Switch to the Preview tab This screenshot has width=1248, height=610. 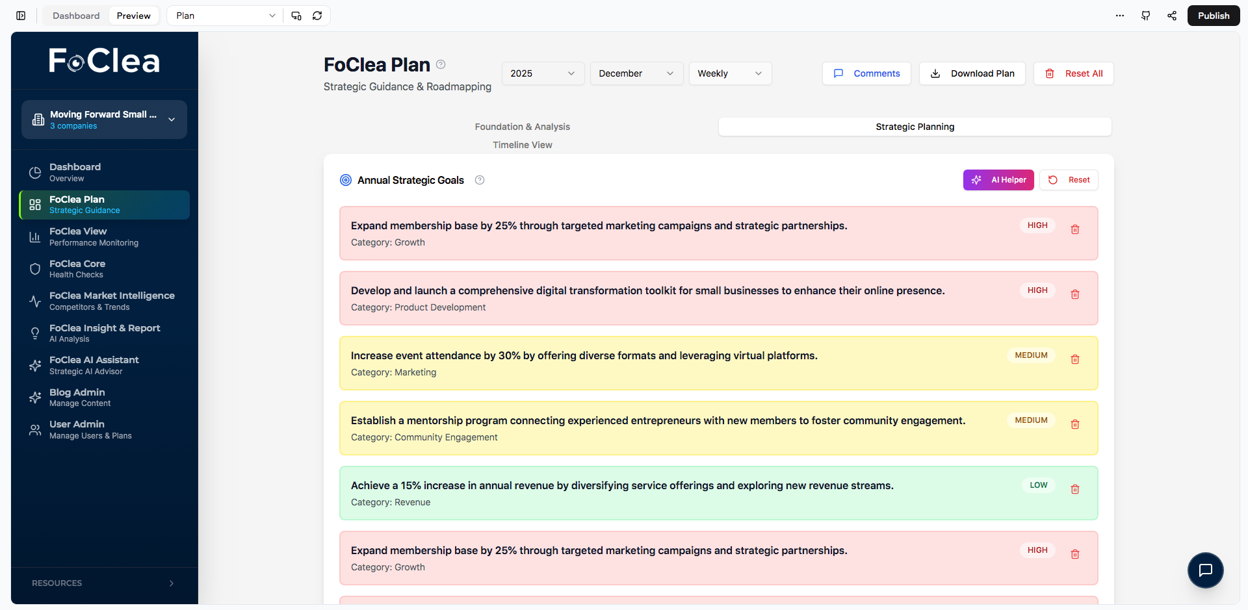pos(133,15)
